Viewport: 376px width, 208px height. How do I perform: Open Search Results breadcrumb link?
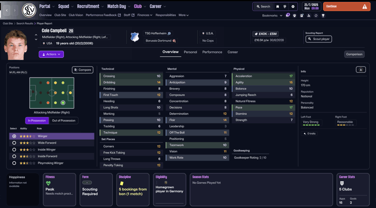25,24
